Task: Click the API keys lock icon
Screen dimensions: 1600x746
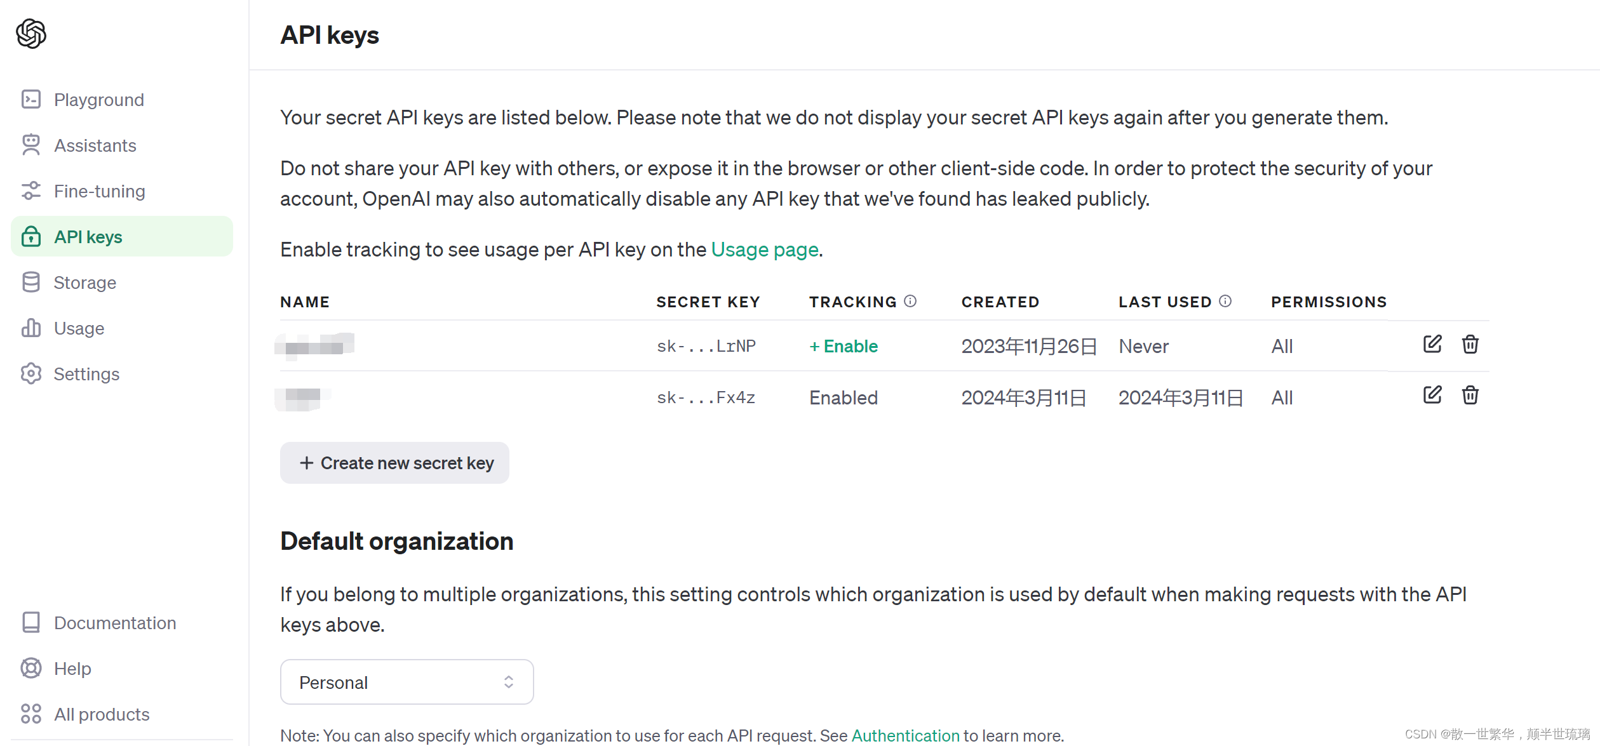Action: pyautogui.click(x=31, y=237)
